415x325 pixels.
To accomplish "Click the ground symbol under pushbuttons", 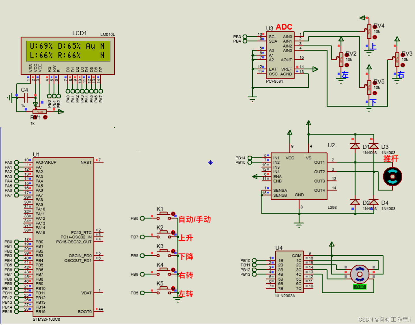I will click(x=178, y=300).
